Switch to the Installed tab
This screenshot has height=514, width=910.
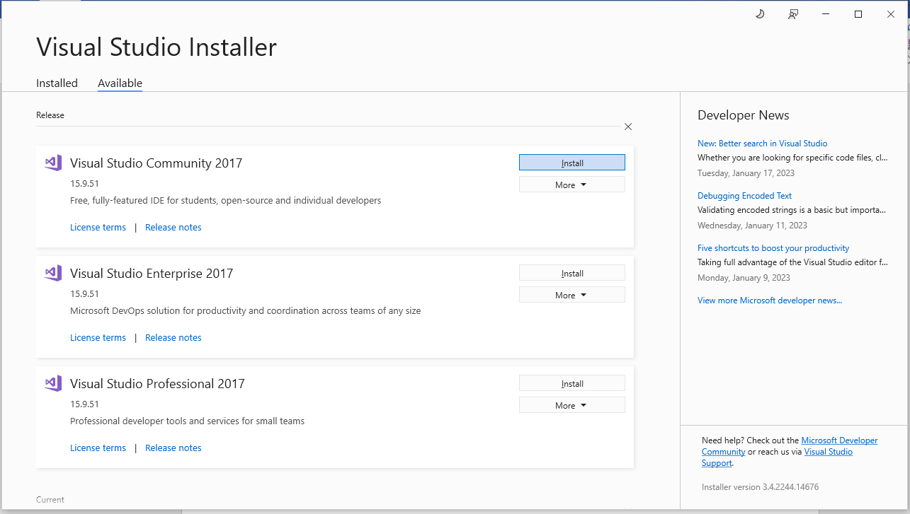(x=57, y=83)
